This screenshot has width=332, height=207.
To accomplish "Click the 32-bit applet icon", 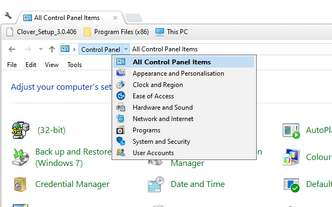I will 21,130.
